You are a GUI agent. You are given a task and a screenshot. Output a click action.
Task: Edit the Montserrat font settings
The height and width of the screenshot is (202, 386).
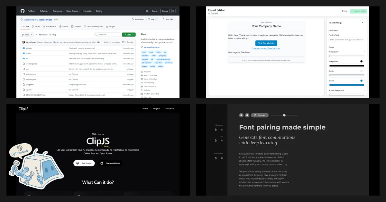click(x=222, y=130)
